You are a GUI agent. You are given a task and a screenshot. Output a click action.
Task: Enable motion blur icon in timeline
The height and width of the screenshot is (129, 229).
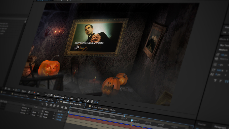coord(58,106)
